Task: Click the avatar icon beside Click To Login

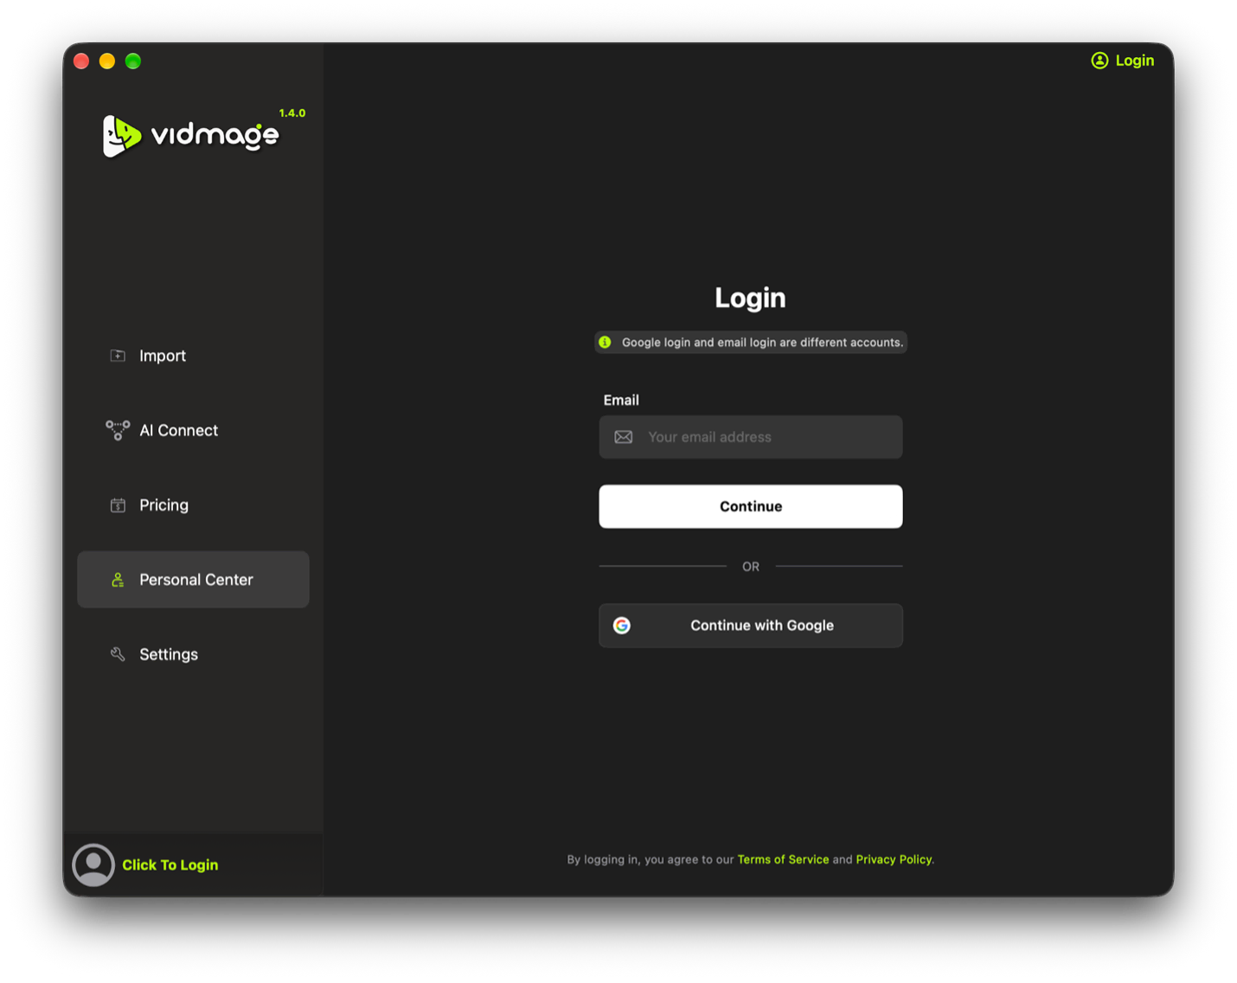Action: point(93,864)
